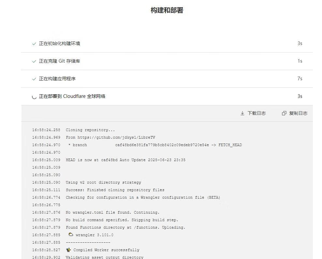
Task: Click the checkmark beside 正在初始化构建环境
Action: (x=34, y=43)
